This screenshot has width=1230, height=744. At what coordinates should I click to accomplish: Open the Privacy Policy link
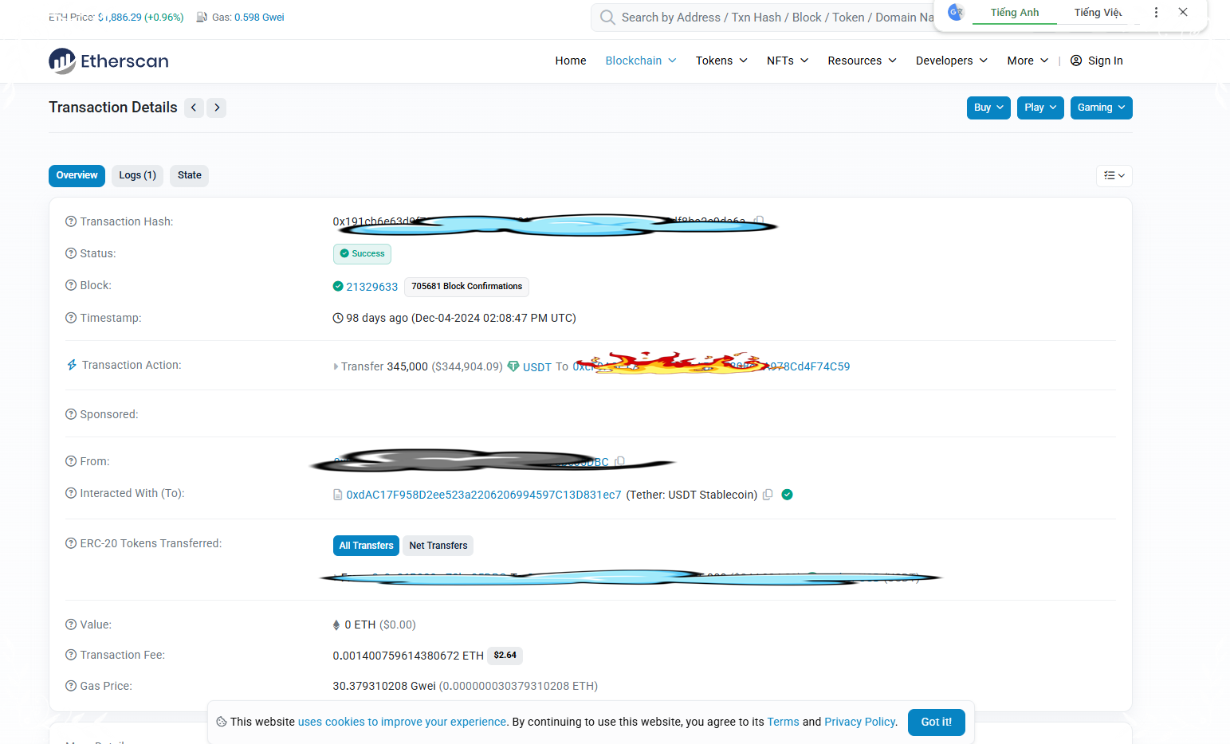860,722
